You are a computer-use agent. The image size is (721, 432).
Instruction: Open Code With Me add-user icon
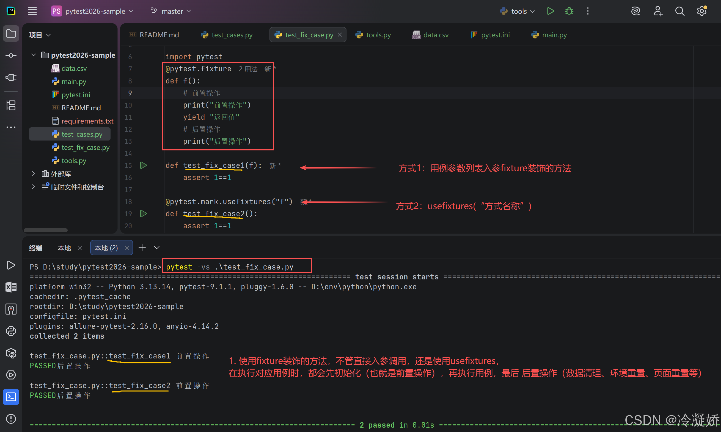coord(658,11)
